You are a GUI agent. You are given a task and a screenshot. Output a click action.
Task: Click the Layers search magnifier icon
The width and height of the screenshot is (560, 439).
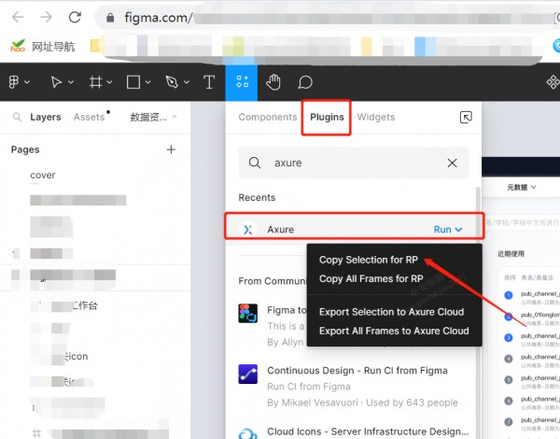(x=17, y=117)
